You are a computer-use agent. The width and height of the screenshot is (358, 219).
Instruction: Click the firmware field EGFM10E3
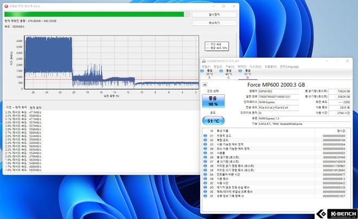point(279,91)
